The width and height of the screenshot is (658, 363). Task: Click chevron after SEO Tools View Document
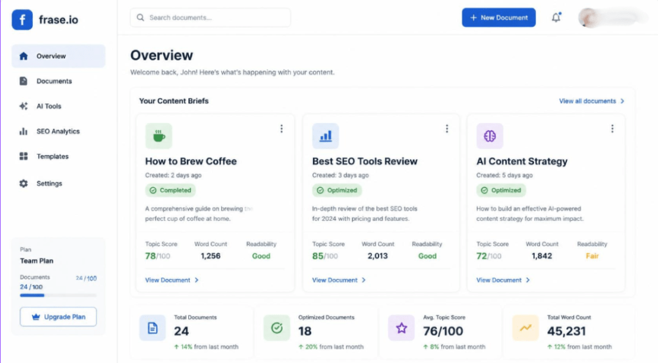tap(364, 280)
